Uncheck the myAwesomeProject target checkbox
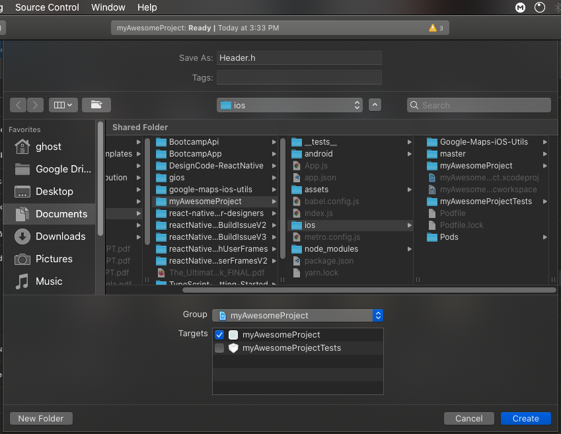 (x=219, y=335)
